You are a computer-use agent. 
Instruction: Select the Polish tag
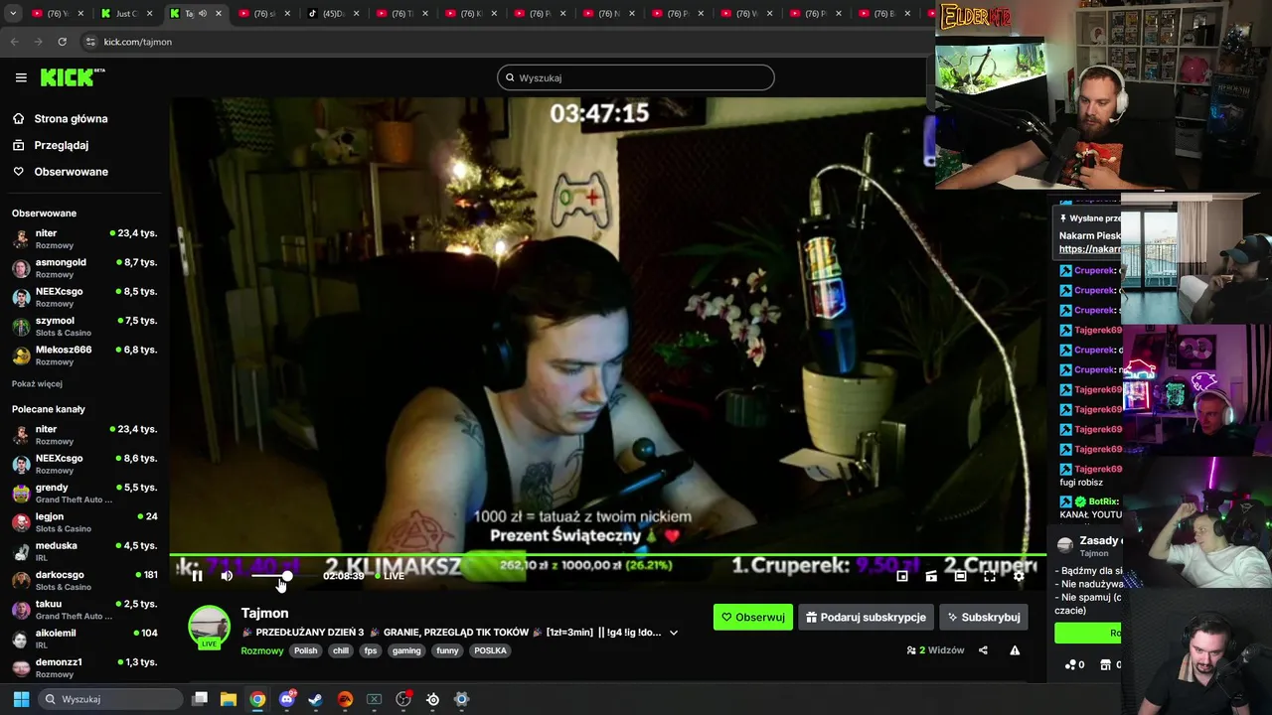tap(306, 650)
